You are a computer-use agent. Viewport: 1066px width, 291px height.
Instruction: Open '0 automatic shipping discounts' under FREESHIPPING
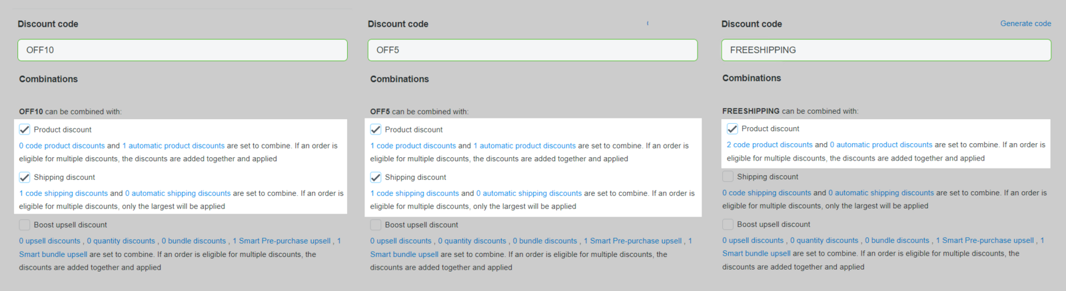click(x=881, y=192)
